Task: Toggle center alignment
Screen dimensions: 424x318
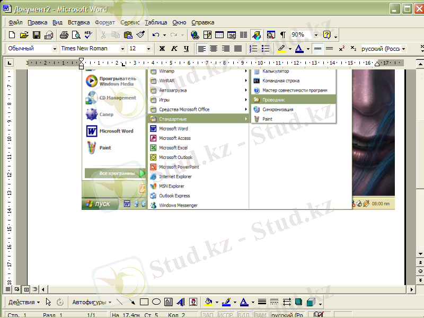Action: click(x=214, y=49)
